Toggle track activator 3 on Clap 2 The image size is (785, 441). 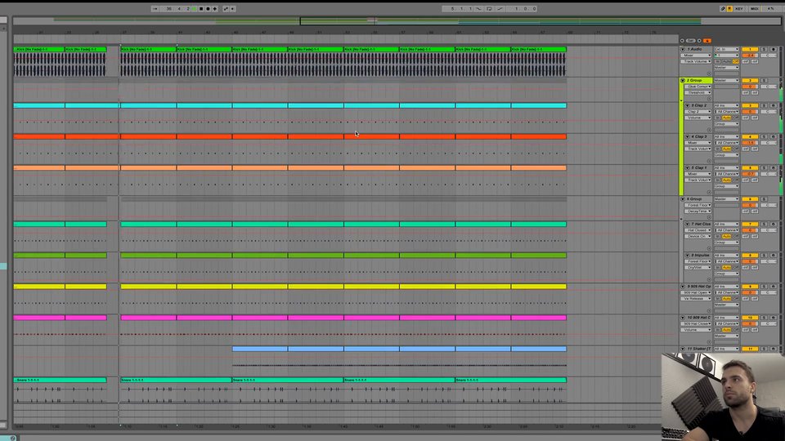tap(750, 105)
